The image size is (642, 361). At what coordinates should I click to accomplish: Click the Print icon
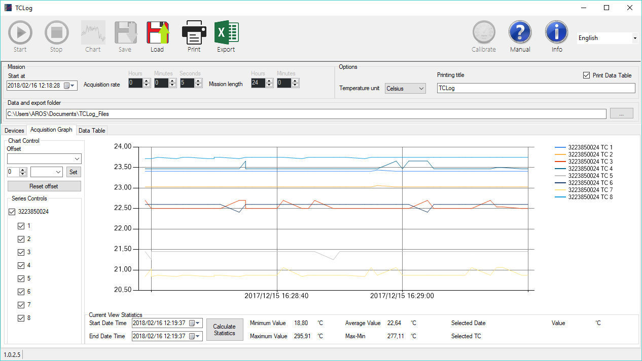click(x=194, y=31)
